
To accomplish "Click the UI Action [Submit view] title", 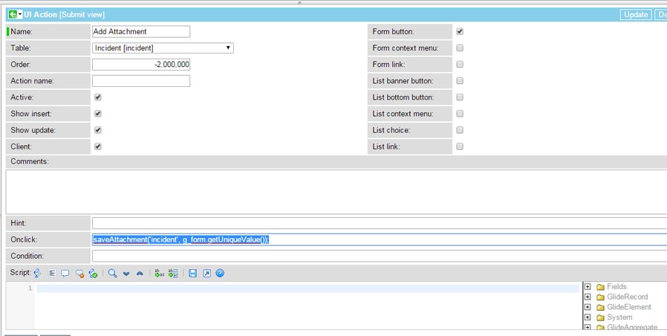I will point(64,14).
